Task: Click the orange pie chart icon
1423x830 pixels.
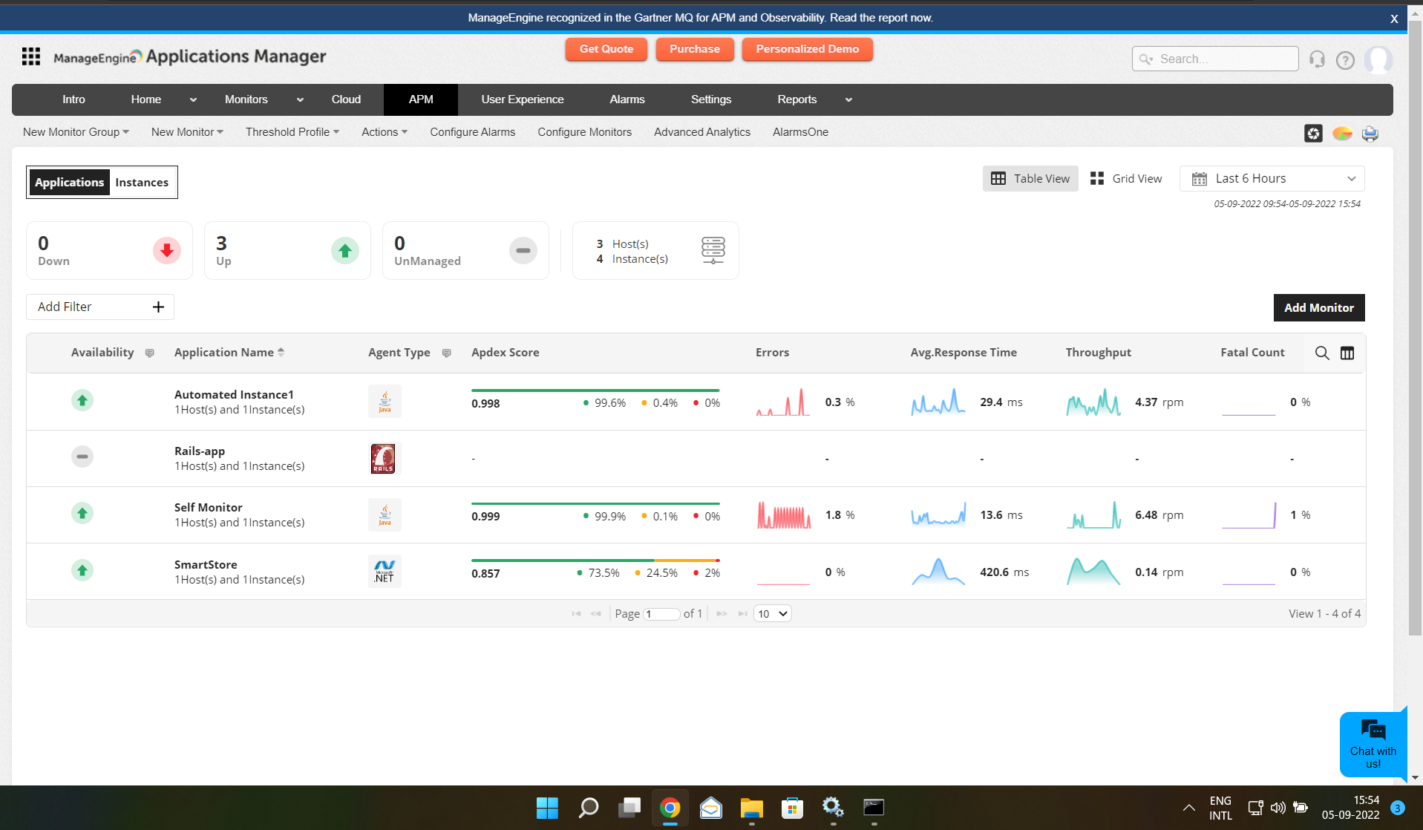Action: (1342, 134)
